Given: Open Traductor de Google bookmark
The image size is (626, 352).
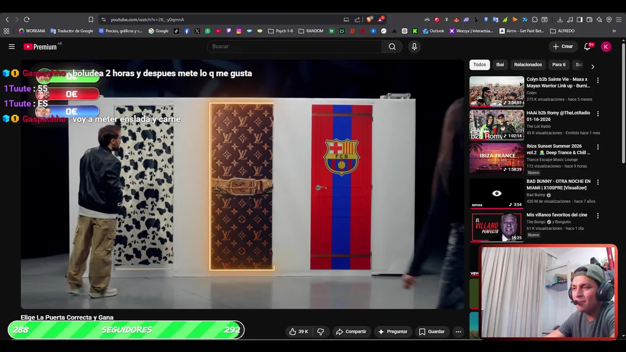Looking at the screenshot, I should [72, 31].
